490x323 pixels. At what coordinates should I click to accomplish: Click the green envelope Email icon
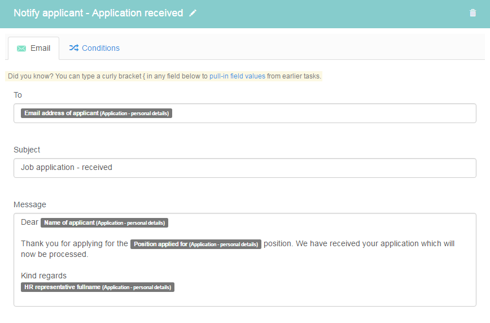pyautogui.click(x=21, y=48)
